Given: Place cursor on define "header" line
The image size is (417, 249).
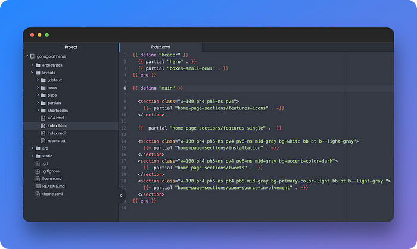Looking at the screenshot, I should [160, 55].
